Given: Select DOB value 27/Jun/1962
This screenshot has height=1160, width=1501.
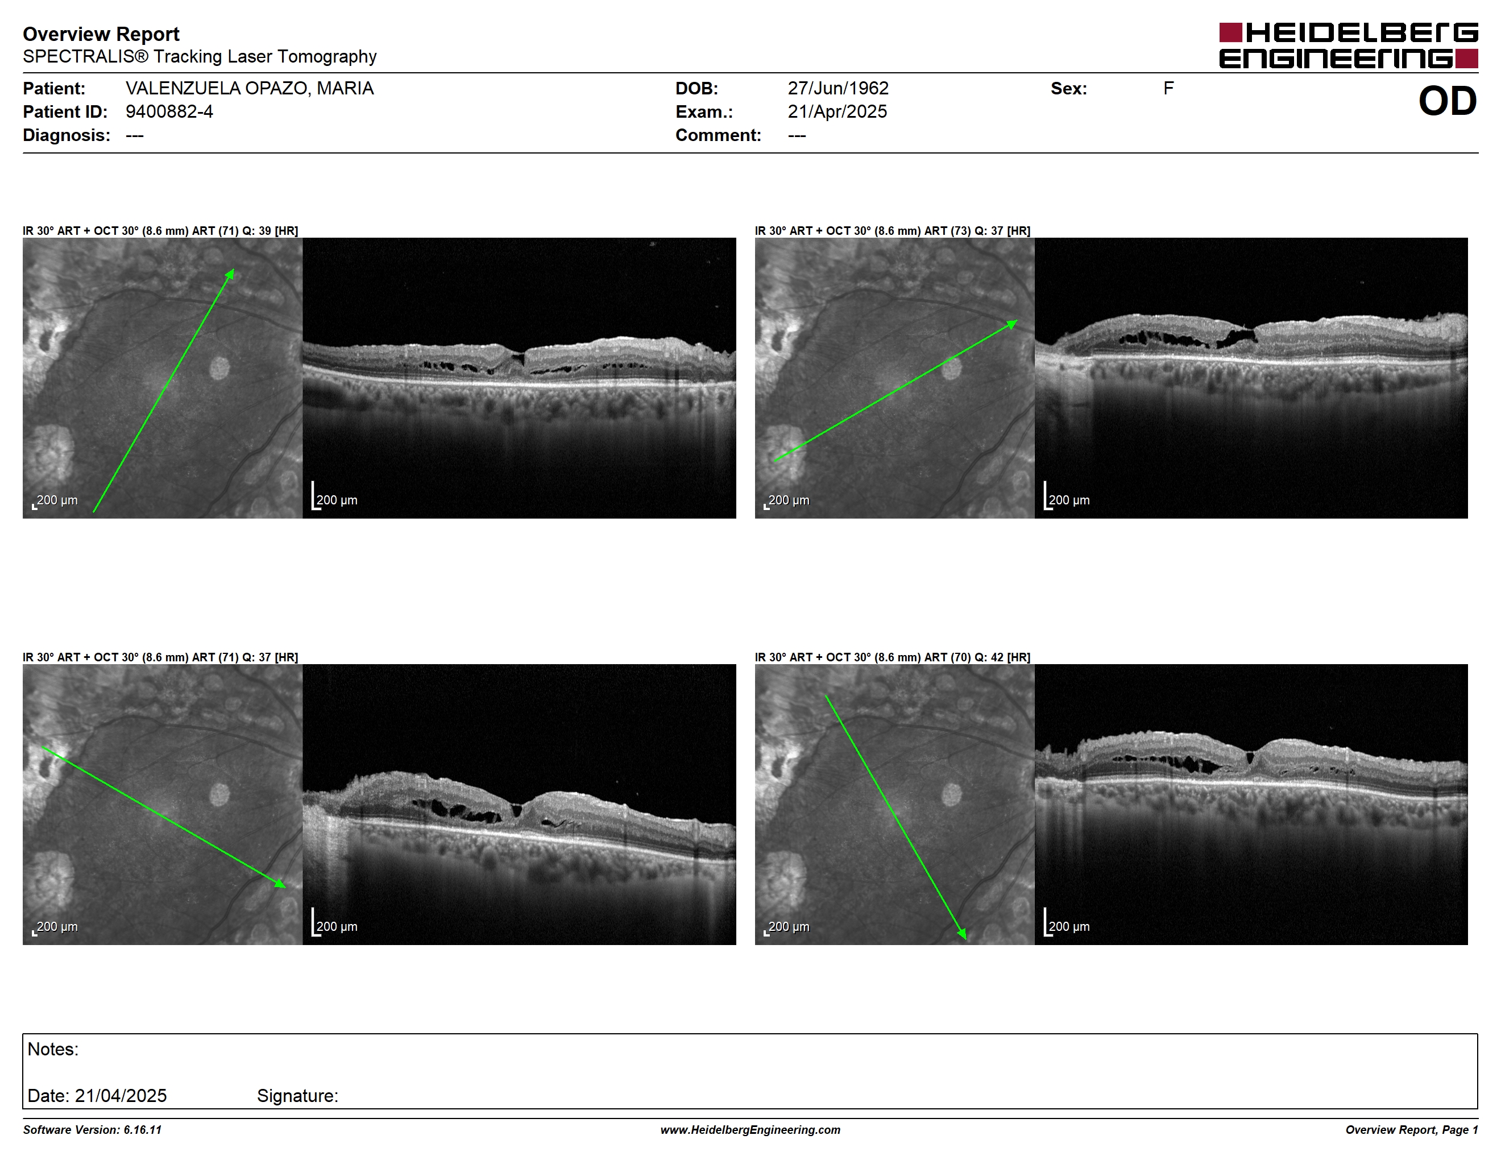Looking at the screenshot, I should point(838,88).
